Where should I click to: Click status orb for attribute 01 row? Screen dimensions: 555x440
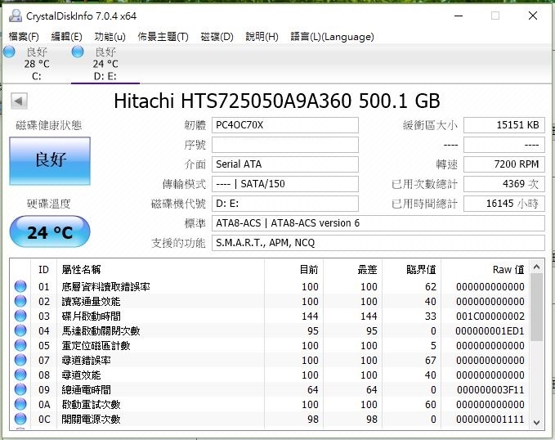click(20, 286)
